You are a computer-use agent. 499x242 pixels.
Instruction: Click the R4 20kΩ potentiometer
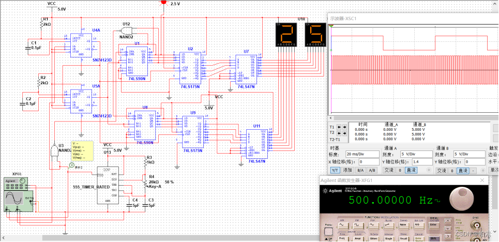[145, 184]
